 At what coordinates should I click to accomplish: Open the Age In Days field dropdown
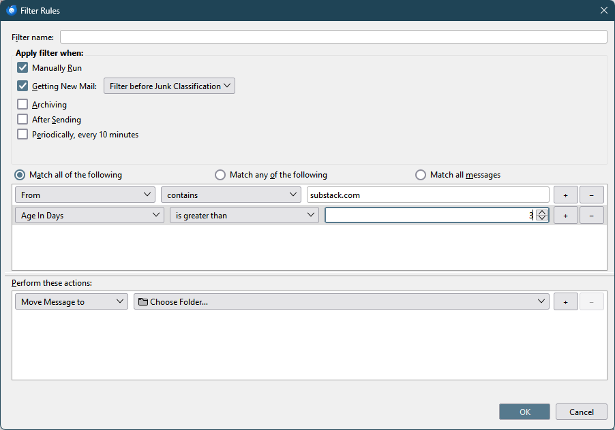(89, 215)
